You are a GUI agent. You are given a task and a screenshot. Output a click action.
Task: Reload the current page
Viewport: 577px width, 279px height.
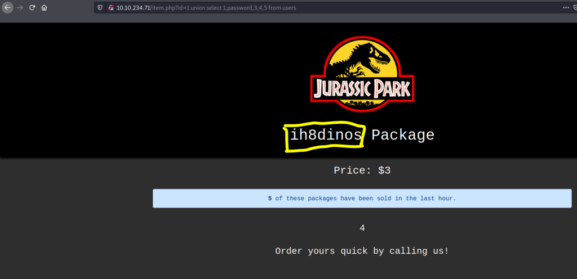point(32,8)
